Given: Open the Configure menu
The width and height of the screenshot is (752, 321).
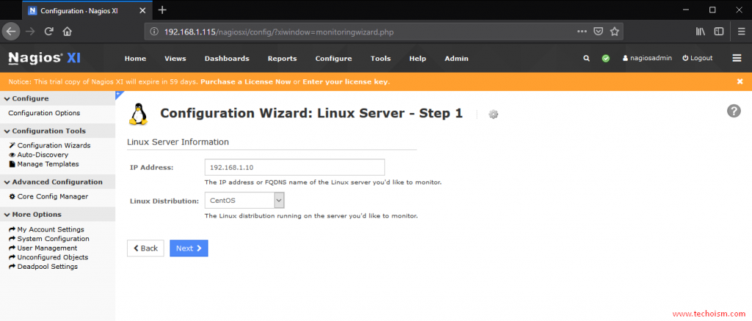Looking at the screenshot, I should (333, 59).
